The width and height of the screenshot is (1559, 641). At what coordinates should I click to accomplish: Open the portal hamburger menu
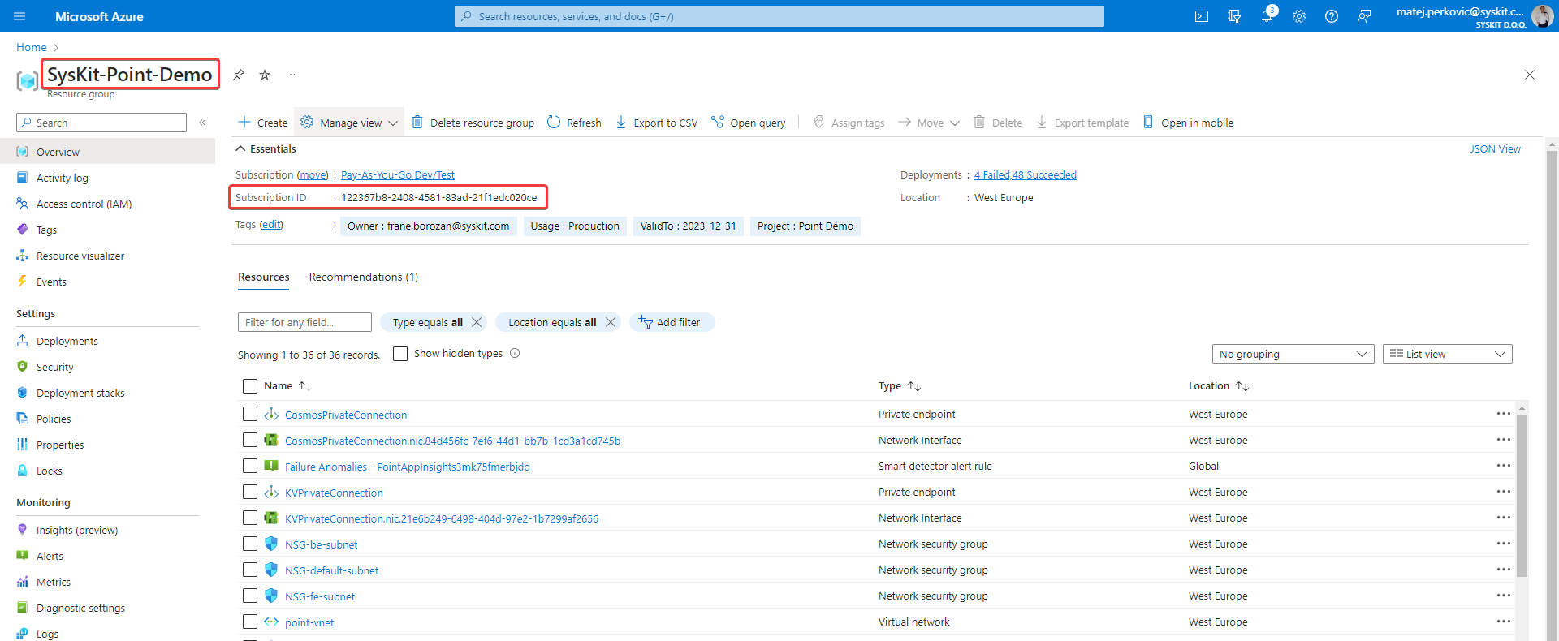(20, 16)
